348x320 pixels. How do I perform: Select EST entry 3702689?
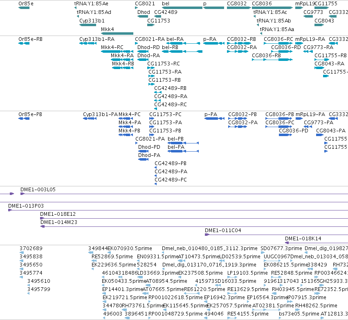(31, 248)
